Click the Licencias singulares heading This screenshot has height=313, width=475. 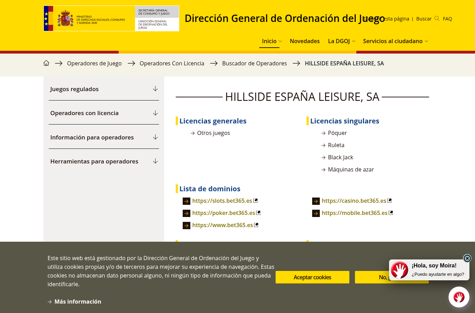[345, 121]
